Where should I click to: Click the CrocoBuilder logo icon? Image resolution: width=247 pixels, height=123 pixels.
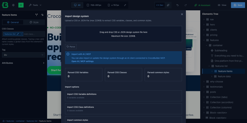coord(5,5)
